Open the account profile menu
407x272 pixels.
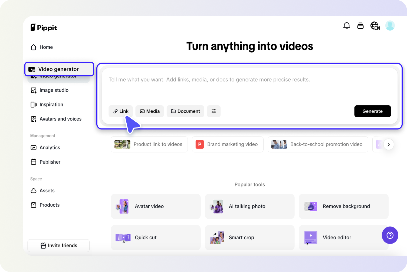tap(390, 25)
